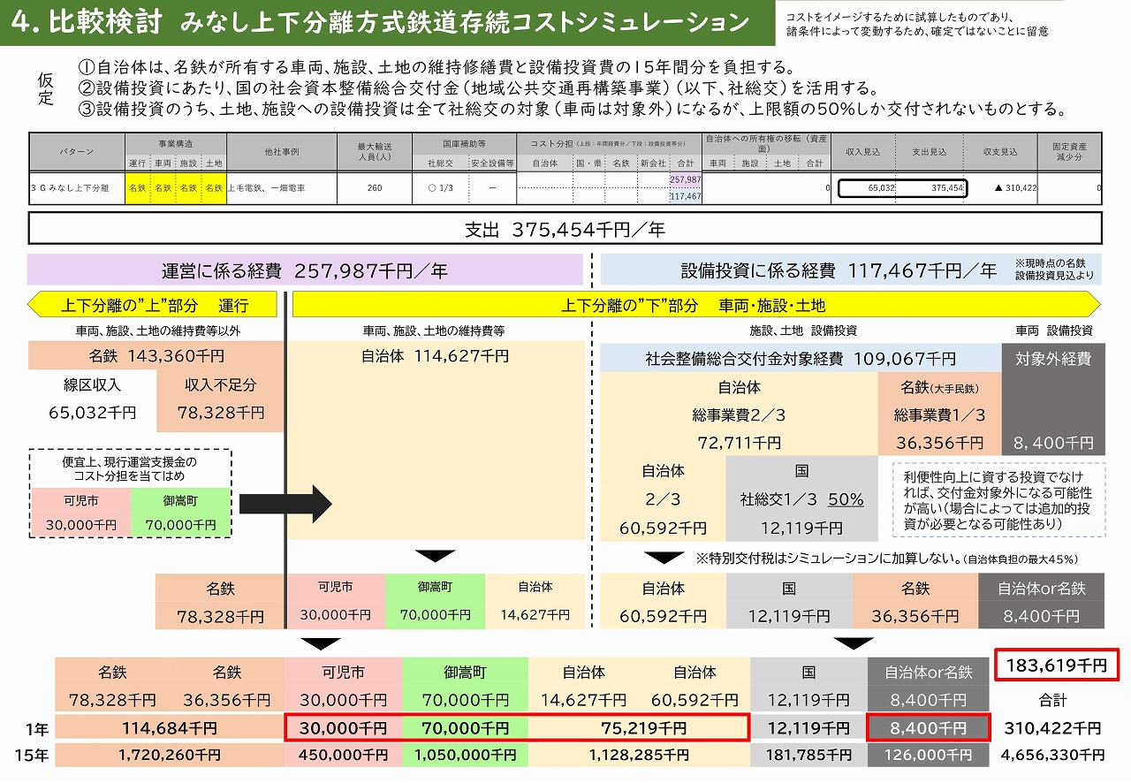
Task: Select '設備投資に係る経費 117,467千円/年' heading
Action: pos(838,270)
